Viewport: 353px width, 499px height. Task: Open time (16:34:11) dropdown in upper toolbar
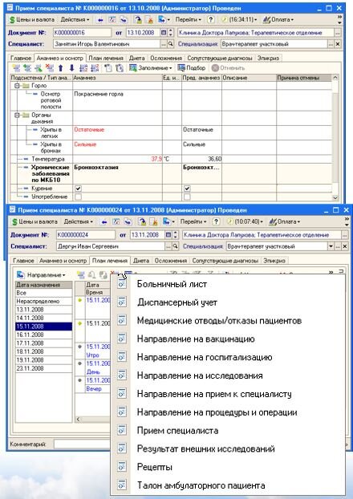coord(239,20)
